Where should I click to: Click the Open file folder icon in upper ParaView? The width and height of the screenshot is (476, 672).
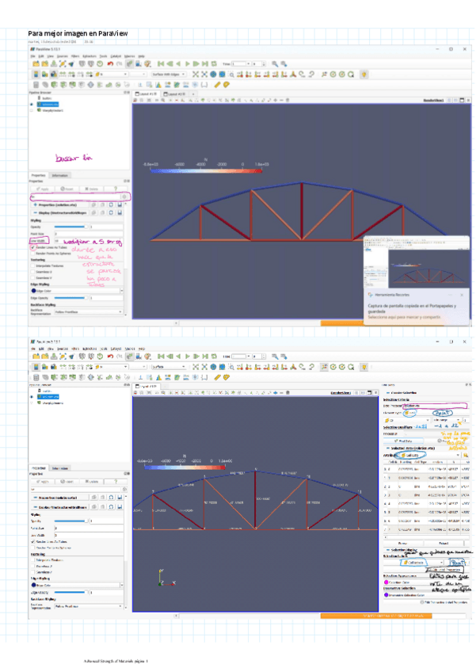(34, 63)
